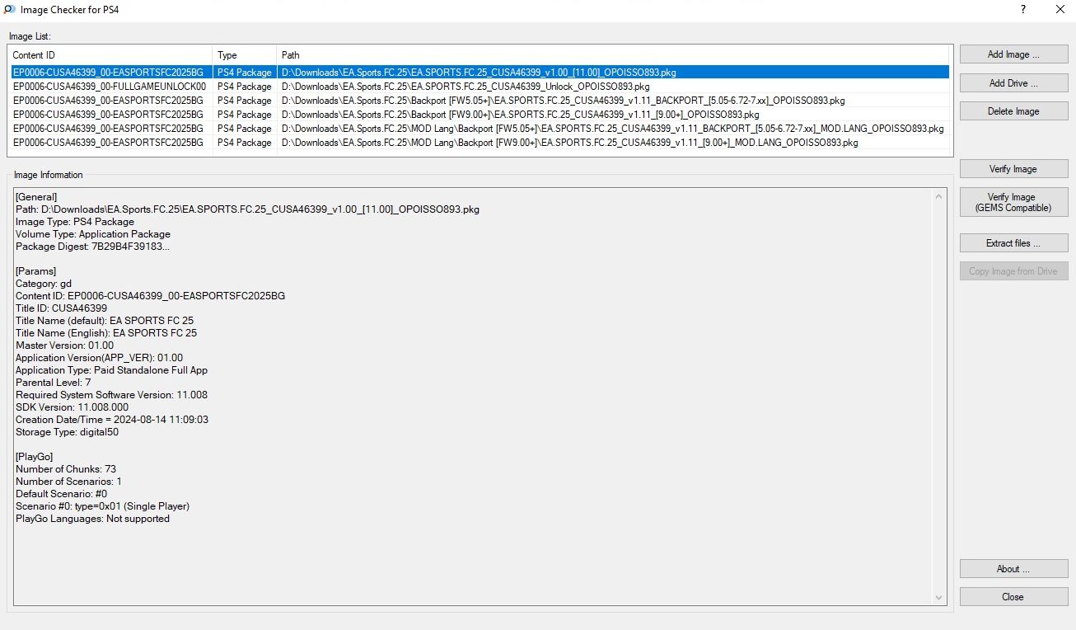
Task: Click the Category: gd line
Action: pos(44,284)
